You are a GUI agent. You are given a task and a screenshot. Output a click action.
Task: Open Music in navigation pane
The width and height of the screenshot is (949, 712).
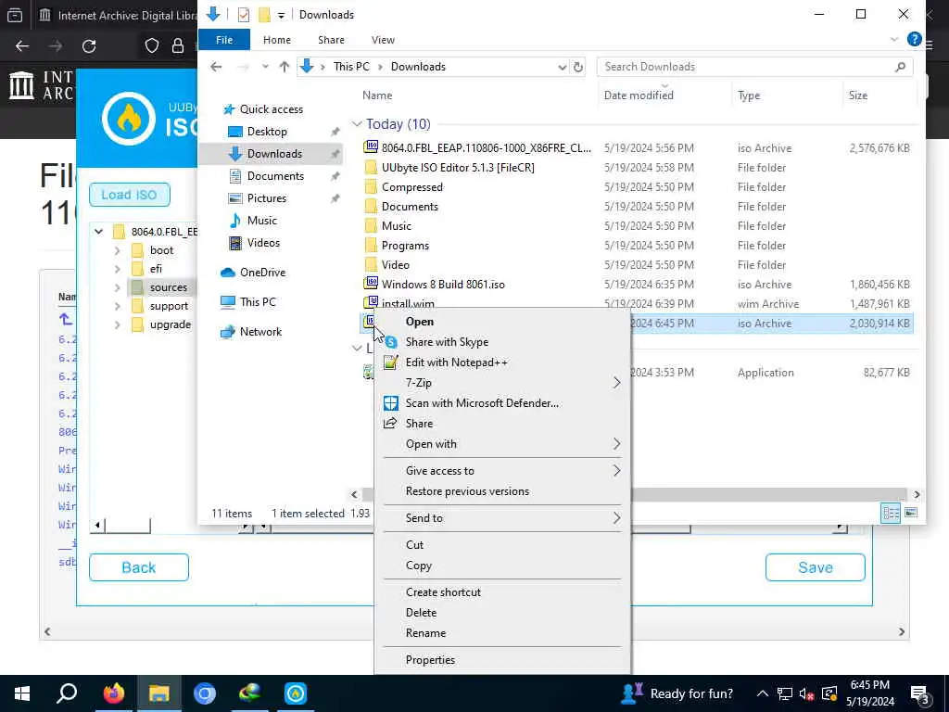(261, 221)
